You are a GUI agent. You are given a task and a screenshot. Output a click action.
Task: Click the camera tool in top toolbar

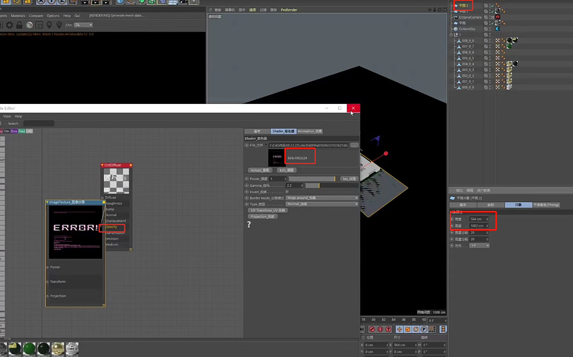pyautogui.click(x=183, y=2)
